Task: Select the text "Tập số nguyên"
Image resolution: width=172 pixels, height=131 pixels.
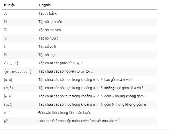Action: (x=50, y=30)
